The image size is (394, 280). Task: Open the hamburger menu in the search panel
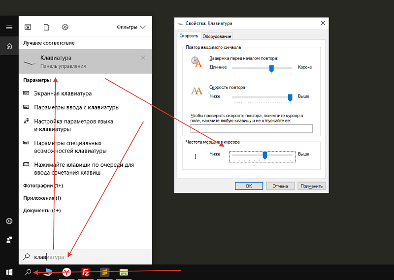click(x=9, y=27)
